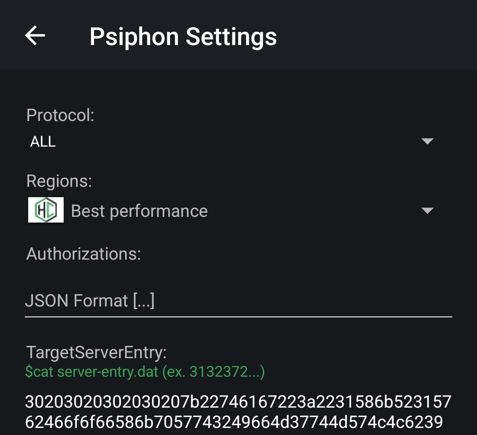The image size is (477, 435).
Task: Click the TargetServerEntry label
Action: [96, 352]
